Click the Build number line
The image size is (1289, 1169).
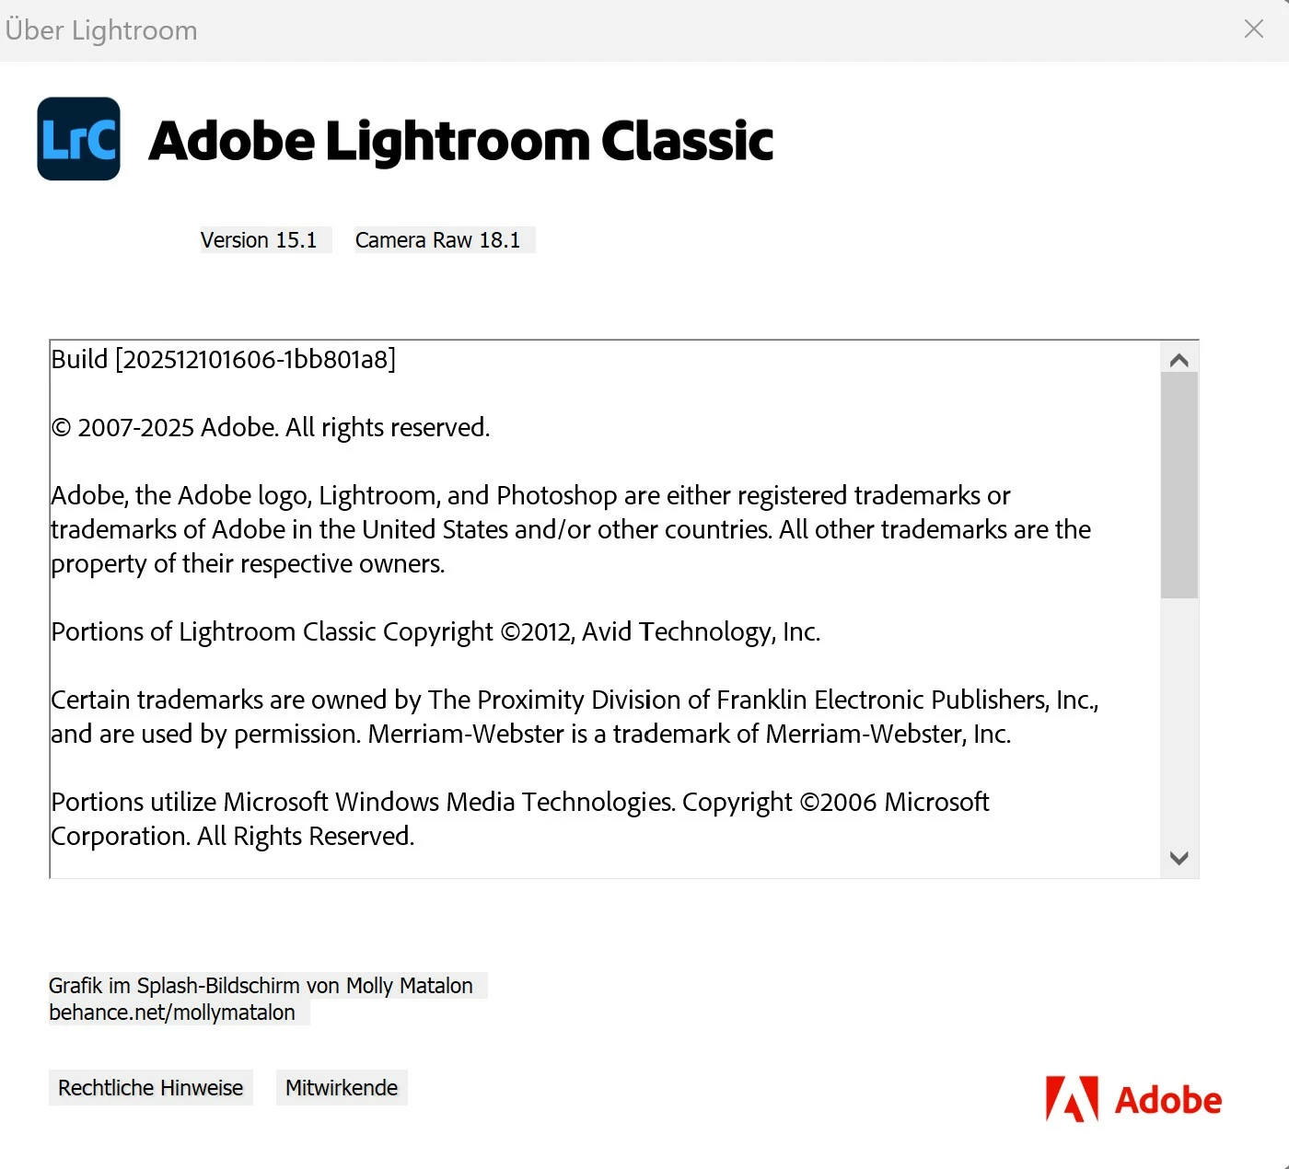coord(224,359)
